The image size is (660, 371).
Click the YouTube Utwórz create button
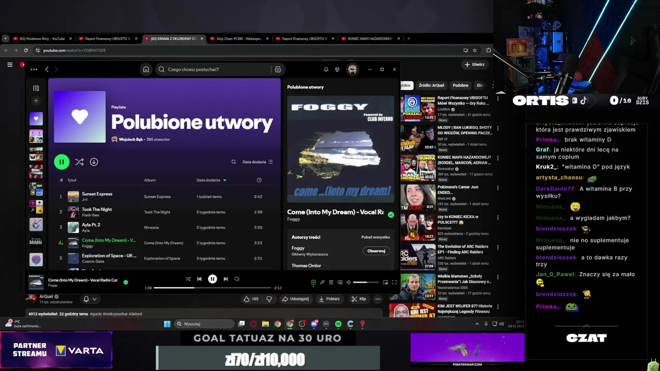point(474,65)
